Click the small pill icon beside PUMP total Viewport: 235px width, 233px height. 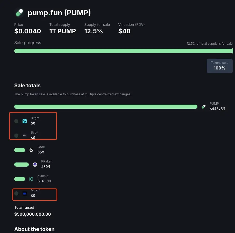click(204, 107)
